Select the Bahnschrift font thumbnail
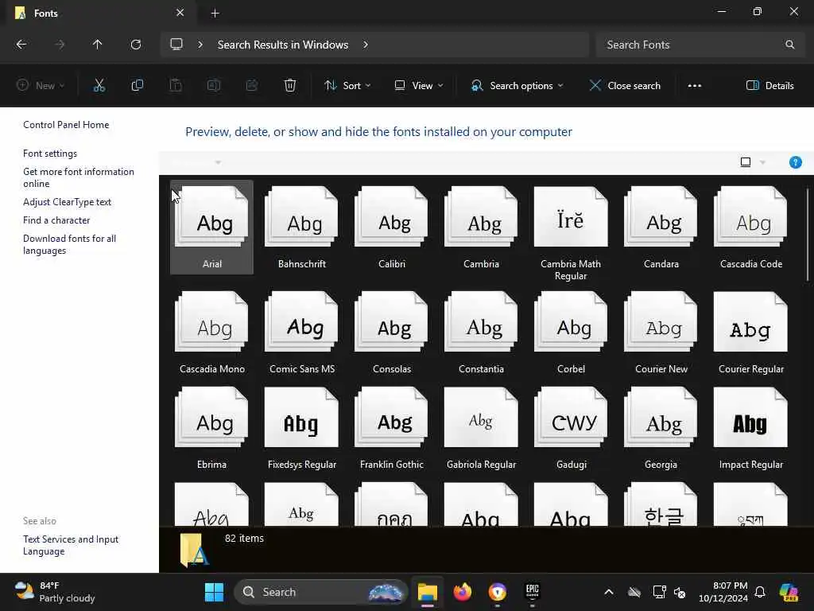Screen dimensions: 814x611 301,227
